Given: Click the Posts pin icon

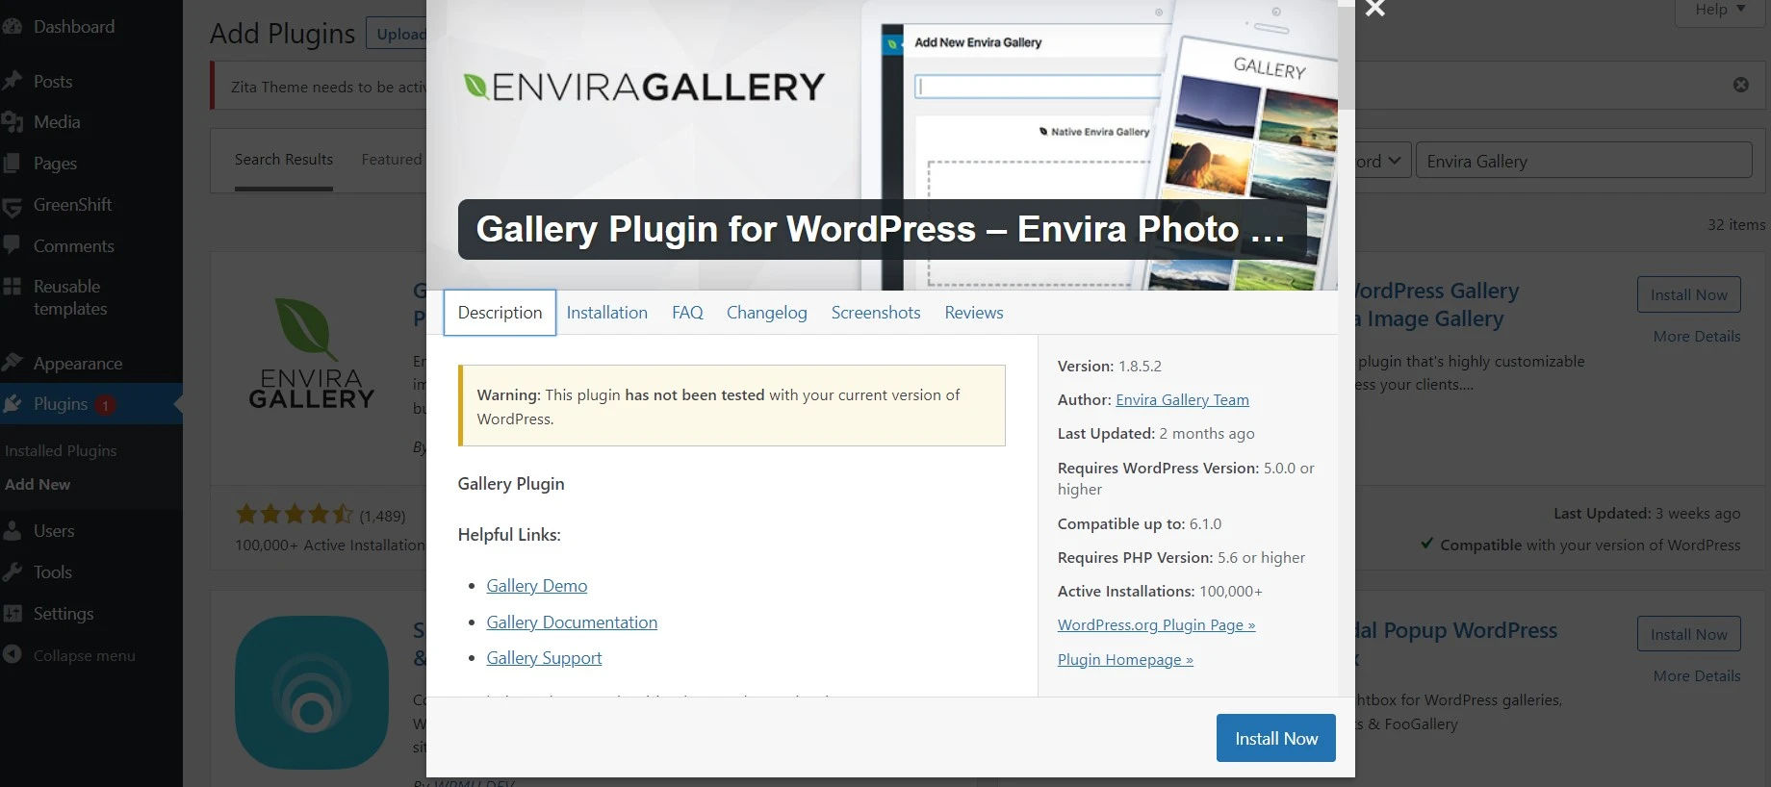Looking at the screenshot, I should click(12, 81).
